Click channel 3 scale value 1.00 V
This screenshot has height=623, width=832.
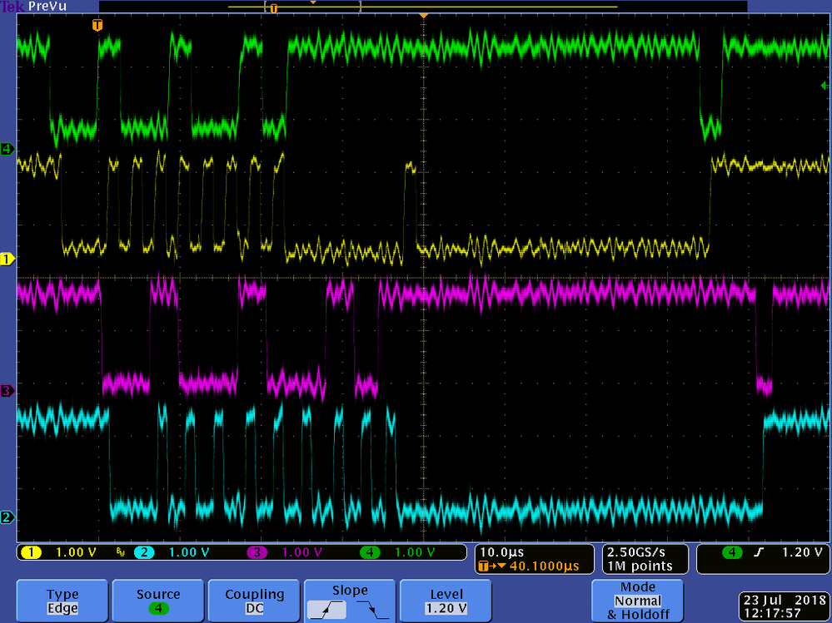pos(302,552)
